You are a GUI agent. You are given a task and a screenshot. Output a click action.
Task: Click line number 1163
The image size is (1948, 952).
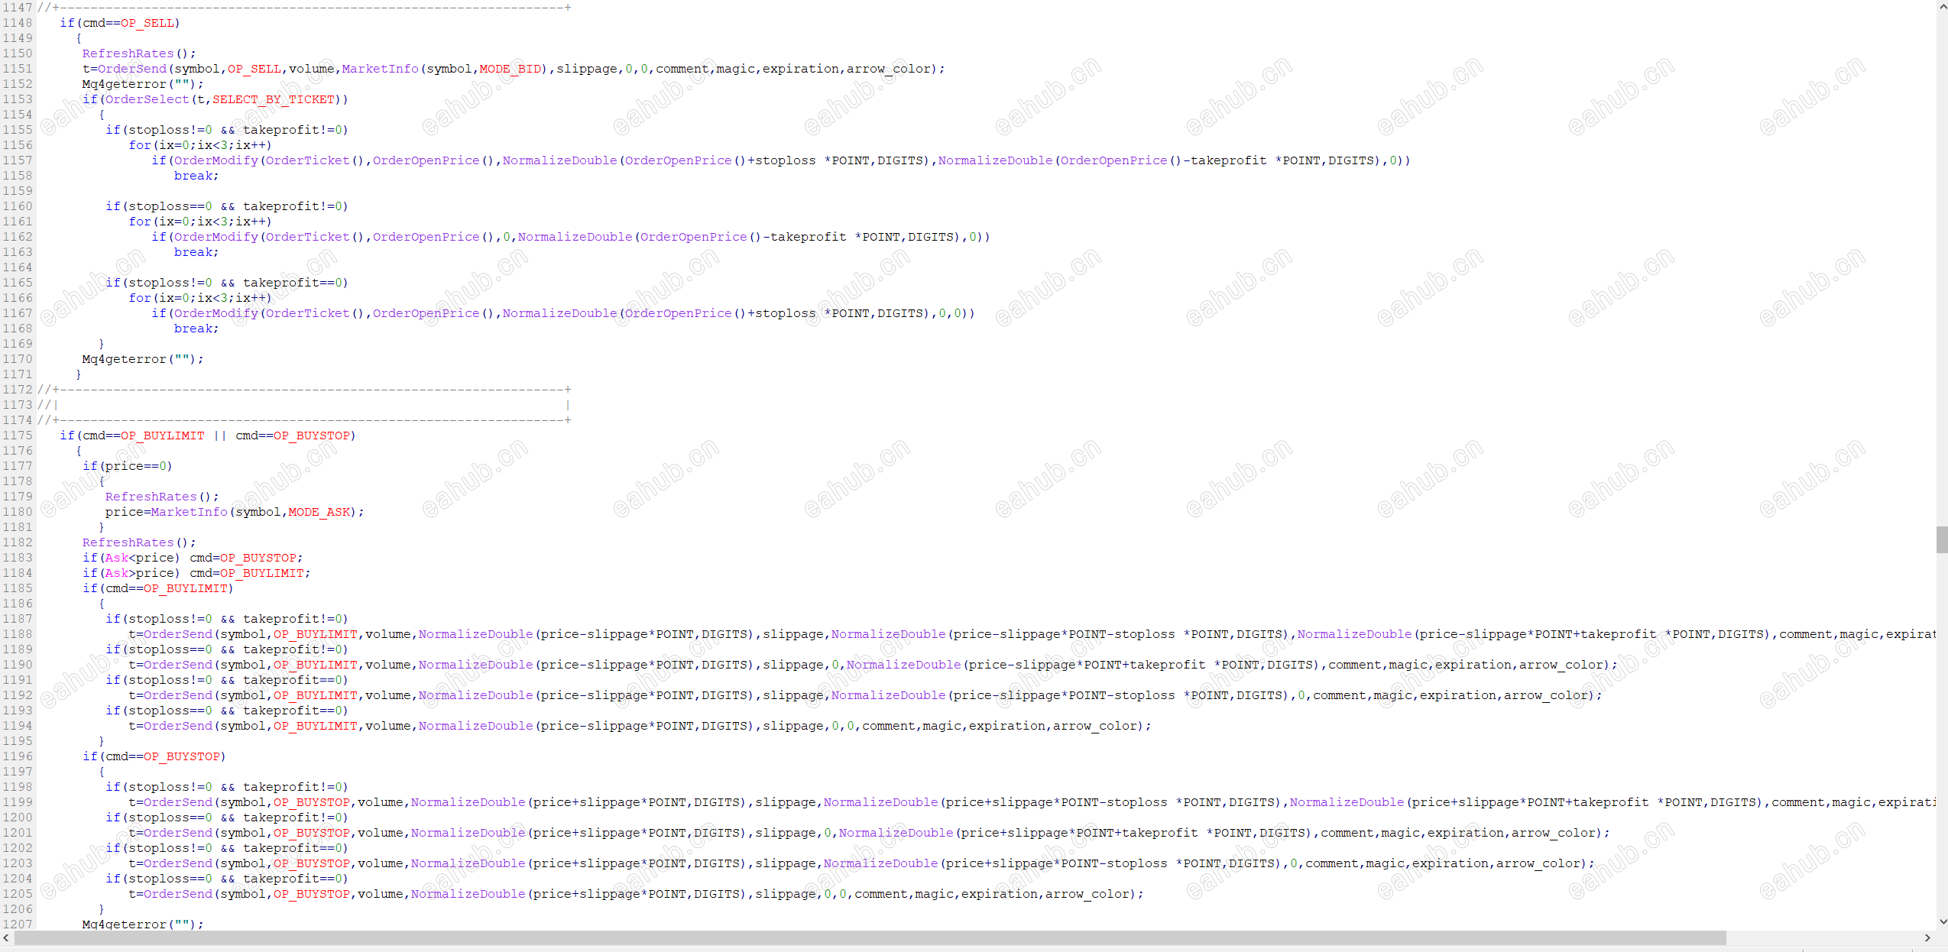click(x=18, y=252)
